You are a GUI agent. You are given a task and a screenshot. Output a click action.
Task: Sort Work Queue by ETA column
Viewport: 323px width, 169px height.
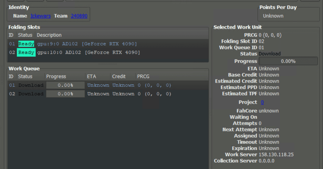(91, 77)
